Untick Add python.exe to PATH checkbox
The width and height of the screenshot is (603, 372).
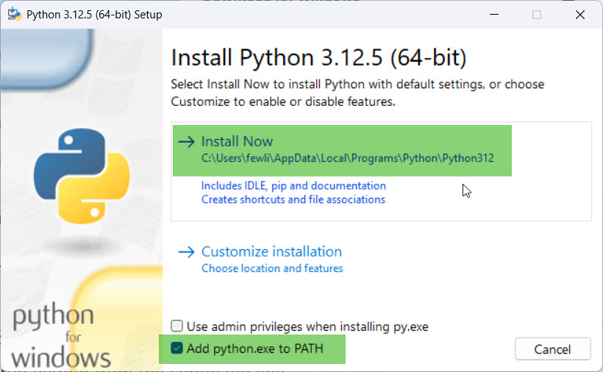click(177, 348)
